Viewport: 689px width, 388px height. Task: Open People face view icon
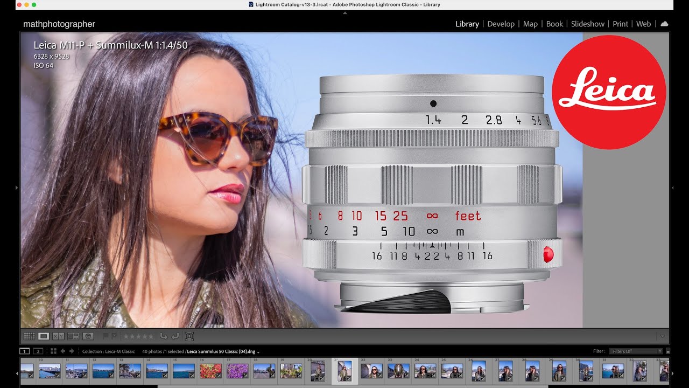88,336
